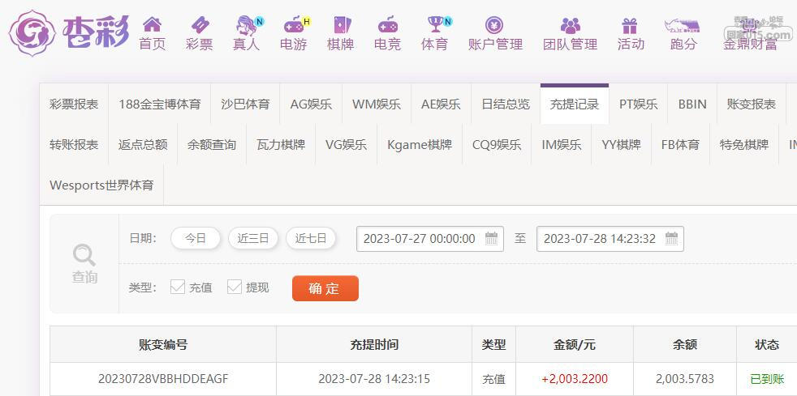Image resolution: width=797 pixels, height=396 pixels.
Task: Toggle the 充值 checkbox
Action: point(178,287)
